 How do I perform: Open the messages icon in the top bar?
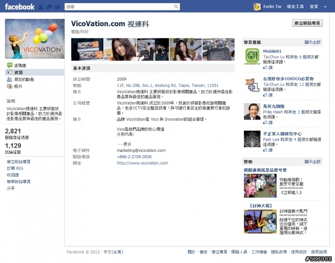(x=49, y=7)
